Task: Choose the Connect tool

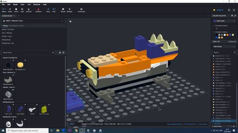Action: pos(29,10)
